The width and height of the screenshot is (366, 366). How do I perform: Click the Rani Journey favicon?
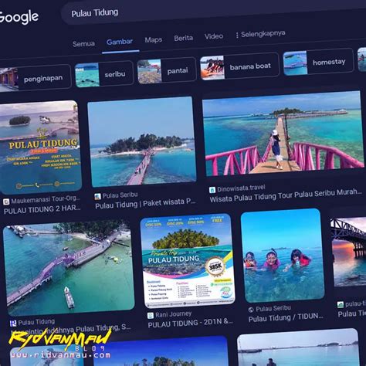(151, 315)
